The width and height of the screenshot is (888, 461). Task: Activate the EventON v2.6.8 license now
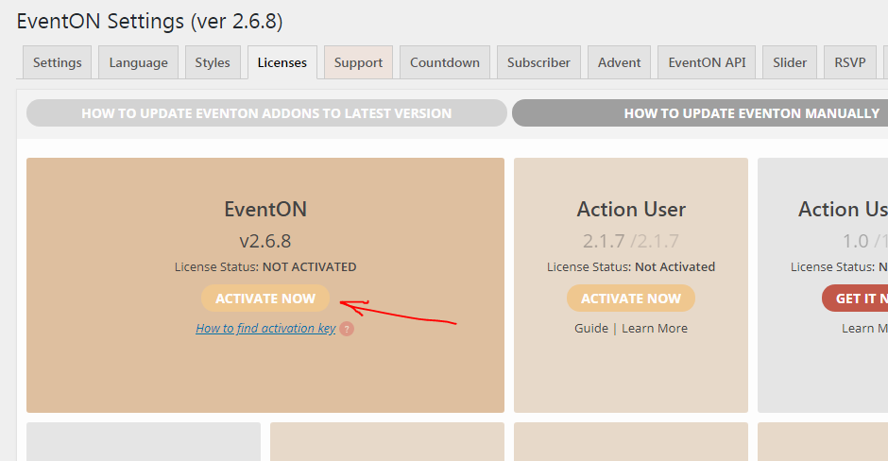pyautogui.click(x=265, y=299)
